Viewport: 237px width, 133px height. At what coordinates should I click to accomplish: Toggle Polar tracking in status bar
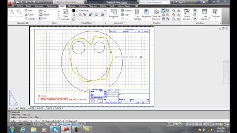point(50,124)
